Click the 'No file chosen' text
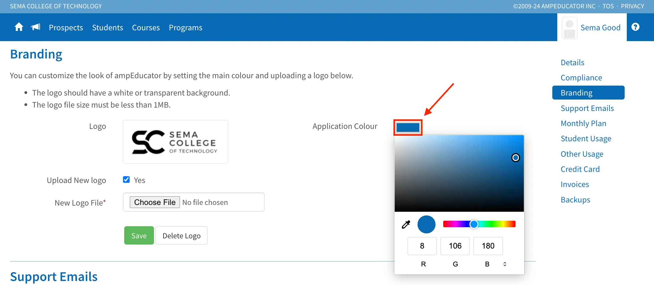The image size is (654, 285). point(205,202)
